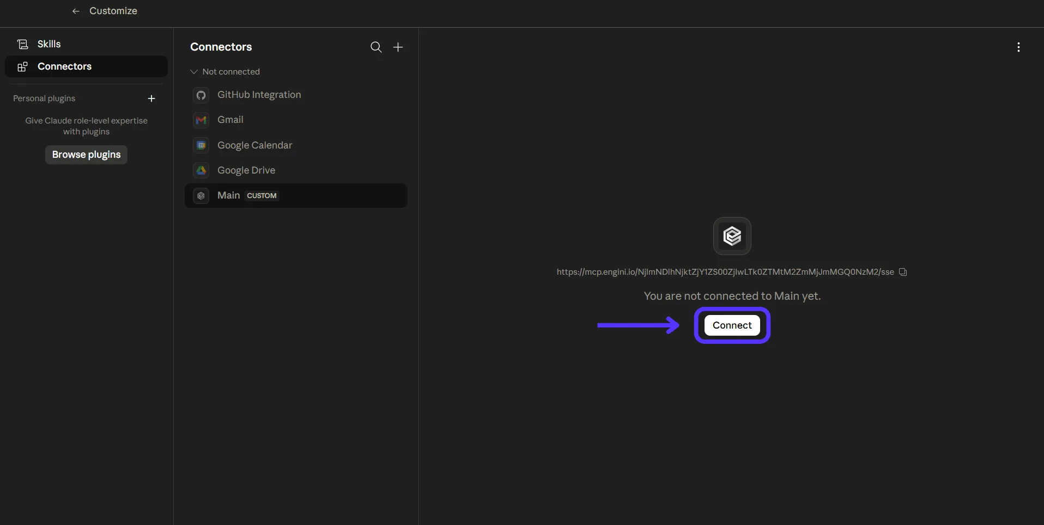Click the back arrow next to Customize

click(x=76, y=11)
